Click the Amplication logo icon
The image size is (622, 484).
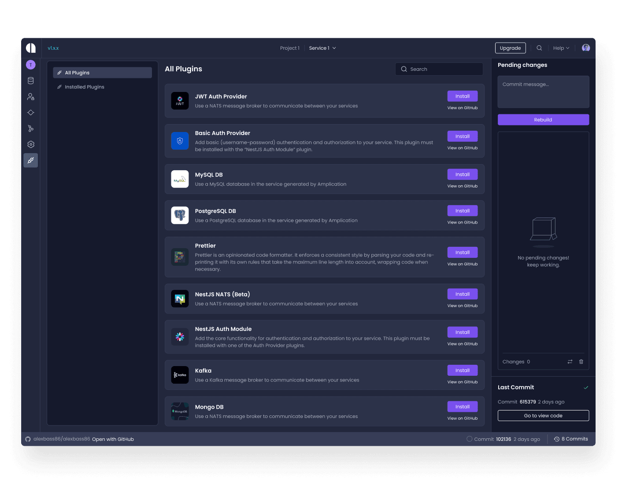(x=31, y=48)
